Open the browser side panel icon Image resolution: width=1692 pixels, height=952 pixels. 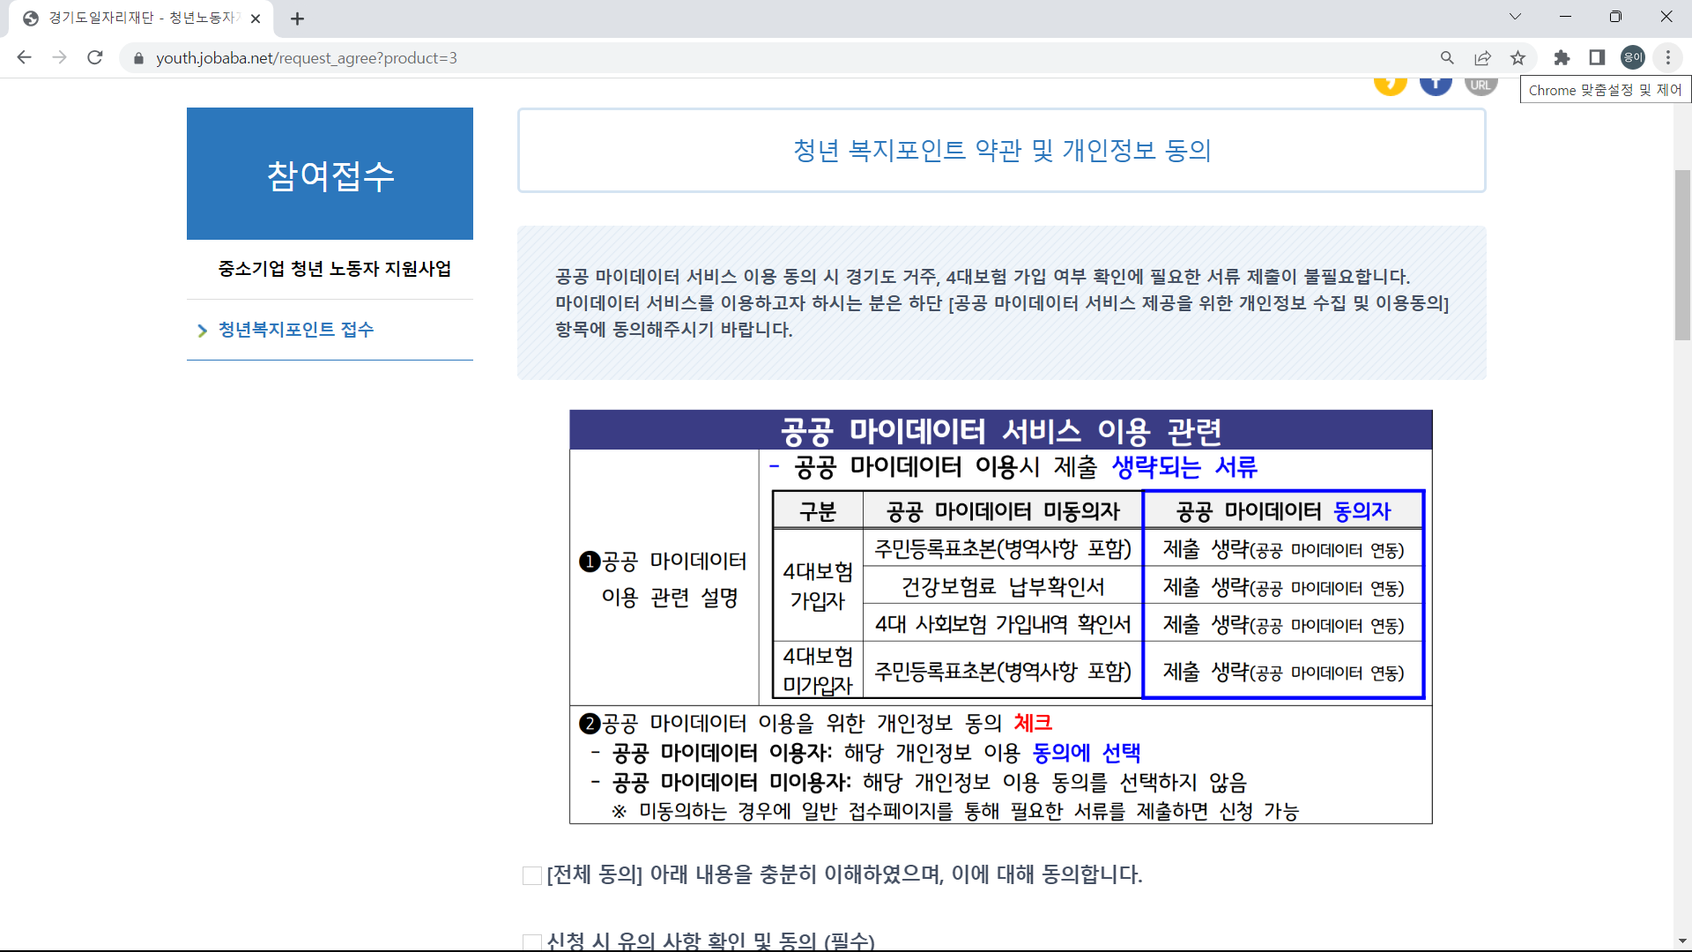point(1597,57)
